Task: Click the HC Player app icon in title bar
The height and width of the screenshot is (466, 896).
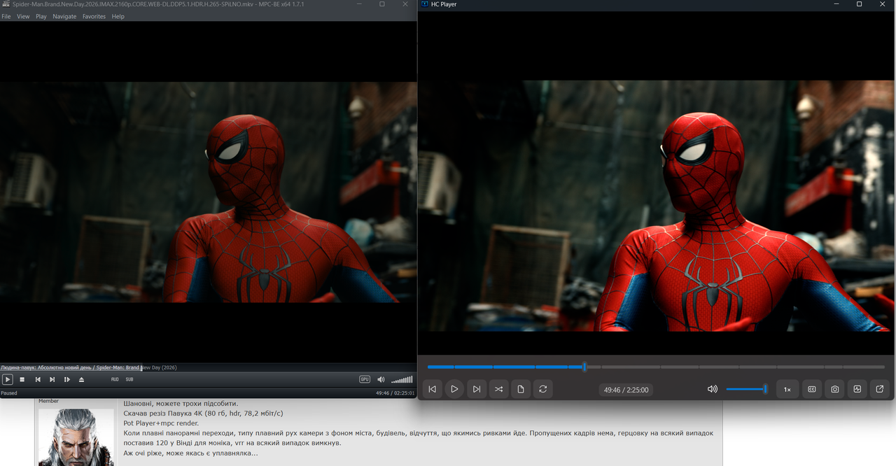Action: click(x=425, y=4)
